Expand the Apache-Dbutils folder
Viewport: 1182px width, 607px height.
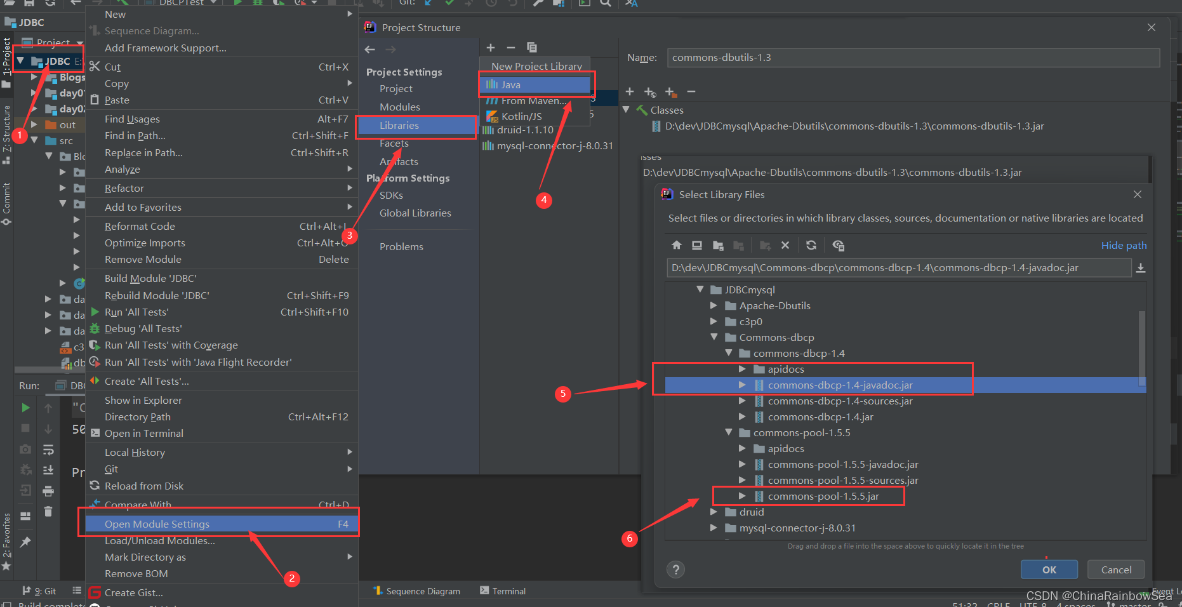714,305
